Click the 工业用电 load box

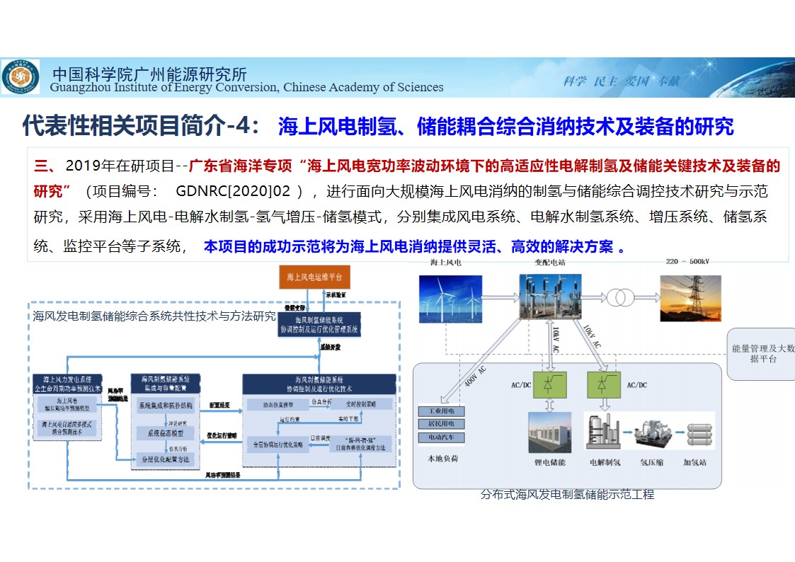tap(442, 411)
